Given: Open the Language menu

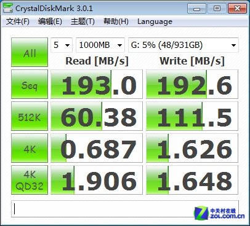Looking at the screenshot, I should click(155, 21).
